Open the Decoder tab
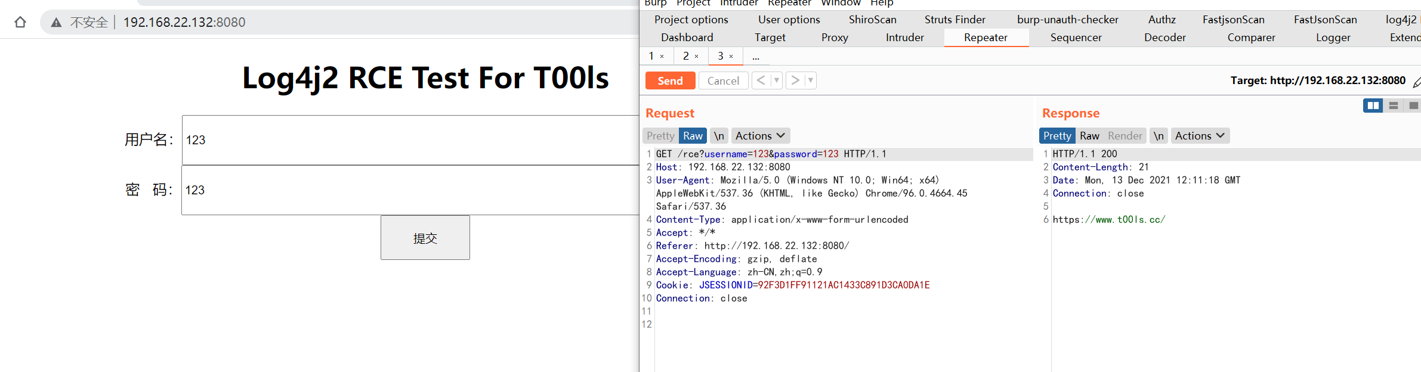Viewport: 1421px width, 372px height. pos(1165,38)
